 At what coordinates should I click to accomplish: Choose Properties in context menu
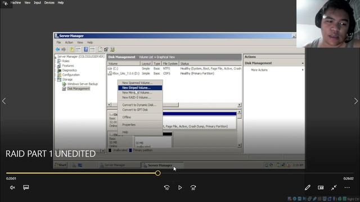click(x=140, y=125)
